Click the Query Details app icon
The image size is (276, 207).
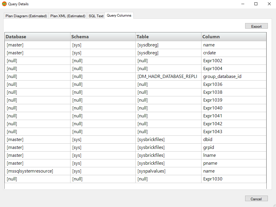(4, 4)
